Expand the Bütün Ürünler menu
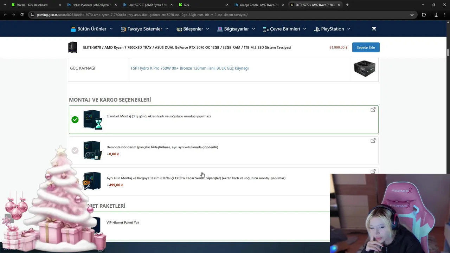This screenshot has width=450, height=253. (x=91, y=29)
